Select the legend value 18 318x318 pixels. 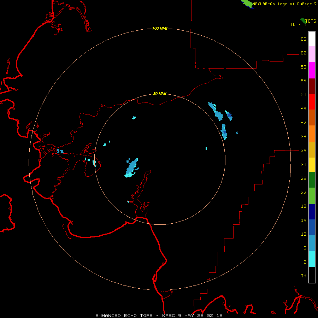coord(304,206)
